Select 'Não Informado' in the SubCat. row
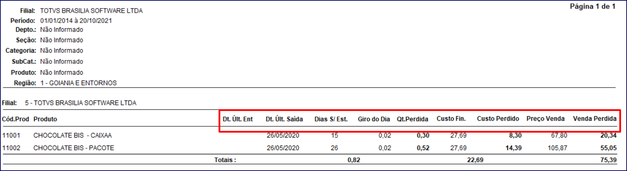Viewport: 627px width, 171px height. pyautogui.click(x=62, y=61)
